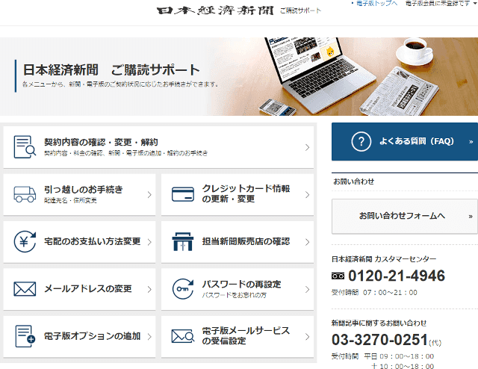Click the envelope icon for メールアドレスの変更
The image size is (478, 369).
click(x=25, y=289)
